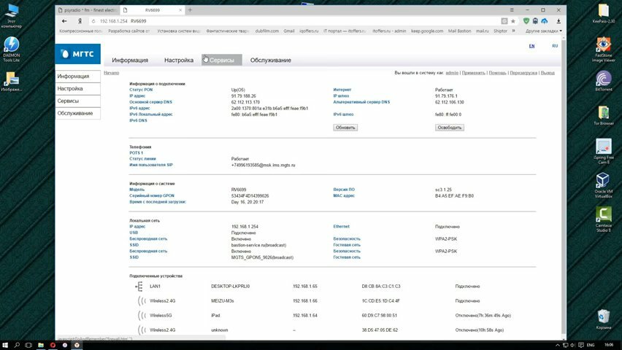Open the green shield protection extension
622x350 pixels.
coord(526,21)
